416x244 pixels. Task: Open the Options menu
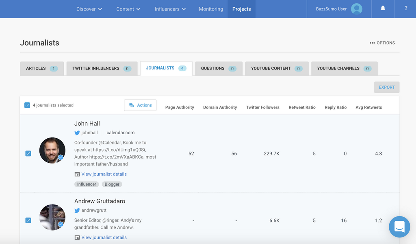[382, 43]
